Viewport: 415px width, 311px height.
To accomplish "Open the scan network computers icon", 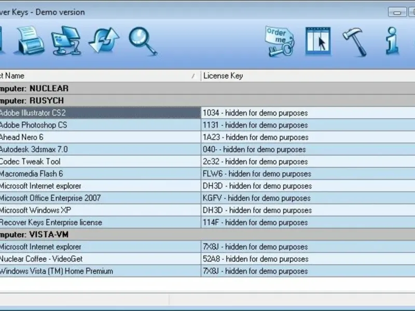I will 66,40.
